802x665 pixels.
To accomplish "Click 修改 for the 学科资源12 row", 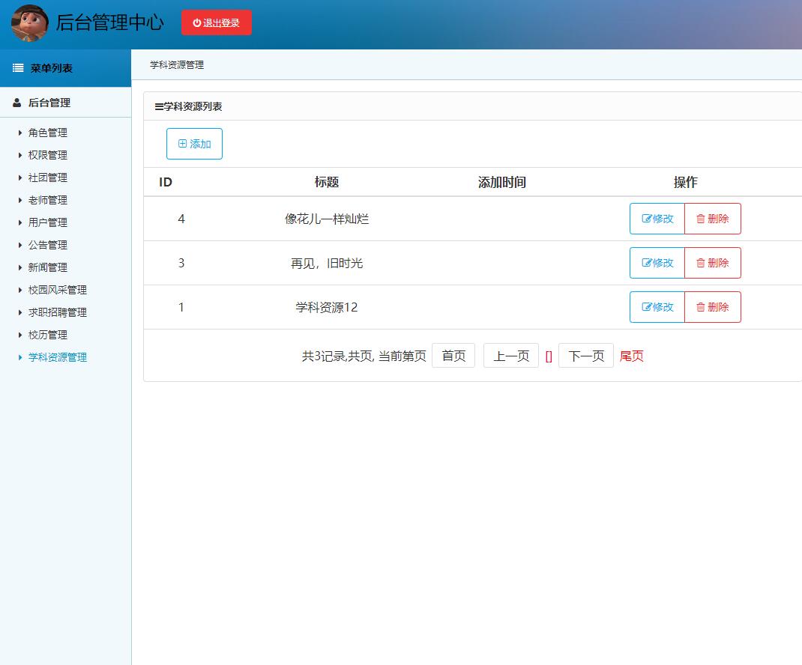I will pyautogui.click(x=657, y=307).
